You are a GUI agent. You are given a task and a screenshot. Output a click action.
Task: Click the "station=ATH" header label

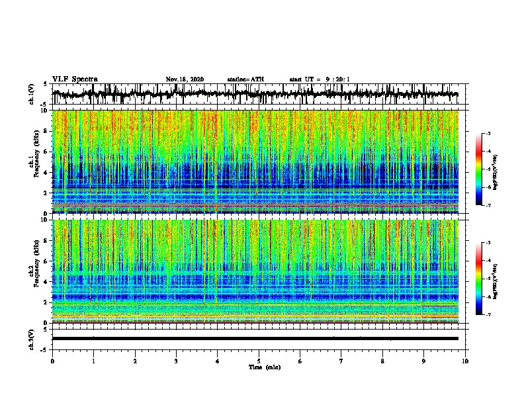tap(245, 79)
